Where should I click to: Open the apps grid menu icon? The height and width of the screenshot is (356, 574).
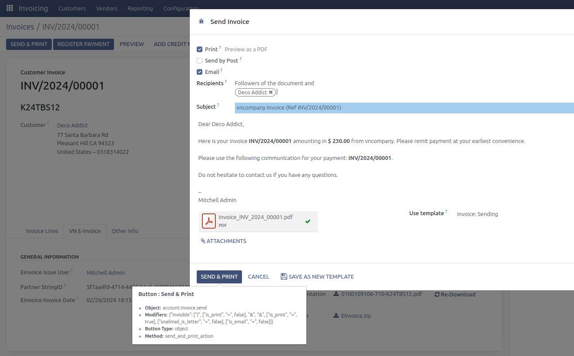pos(10,8)
